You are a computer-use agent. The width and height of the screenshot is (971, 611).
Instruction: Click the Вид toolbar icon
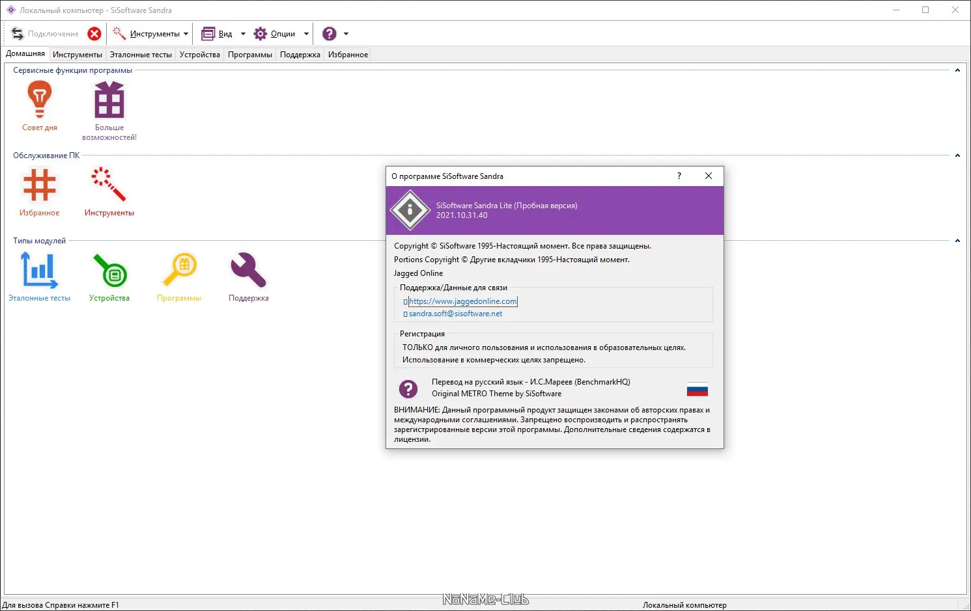[208, 34]
